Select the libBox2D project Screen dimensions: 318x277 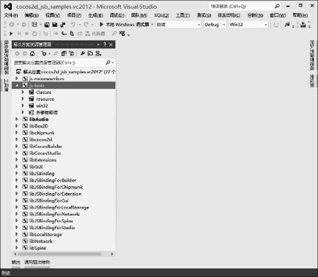pos(39,126)
